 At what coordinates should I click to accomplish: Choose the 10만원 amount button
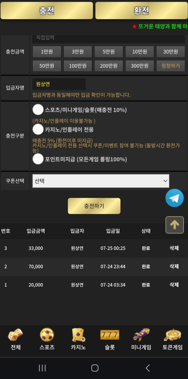[140, 52]
